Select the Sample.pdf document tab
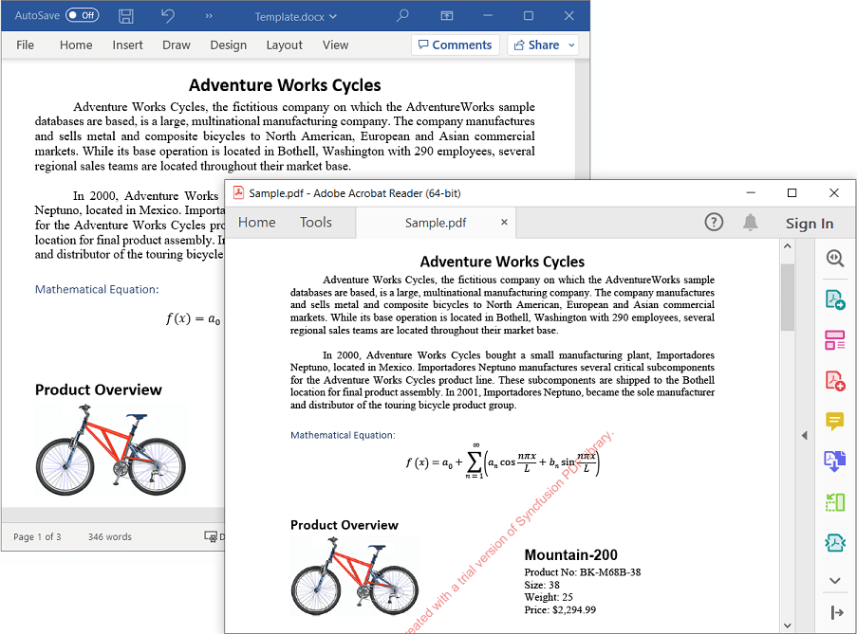This screenshot has height=634, width=857. point(436,223)
